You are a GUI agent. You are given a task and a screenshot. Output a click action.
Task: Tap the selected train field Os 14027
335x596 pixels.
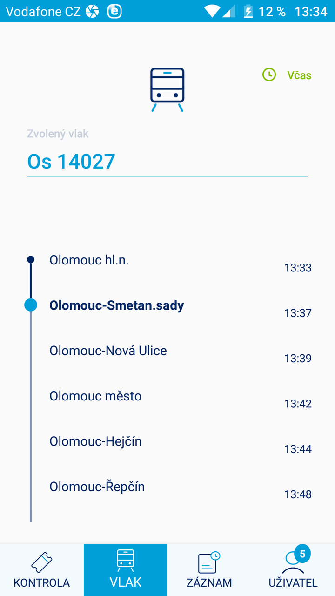coord(167,162)
